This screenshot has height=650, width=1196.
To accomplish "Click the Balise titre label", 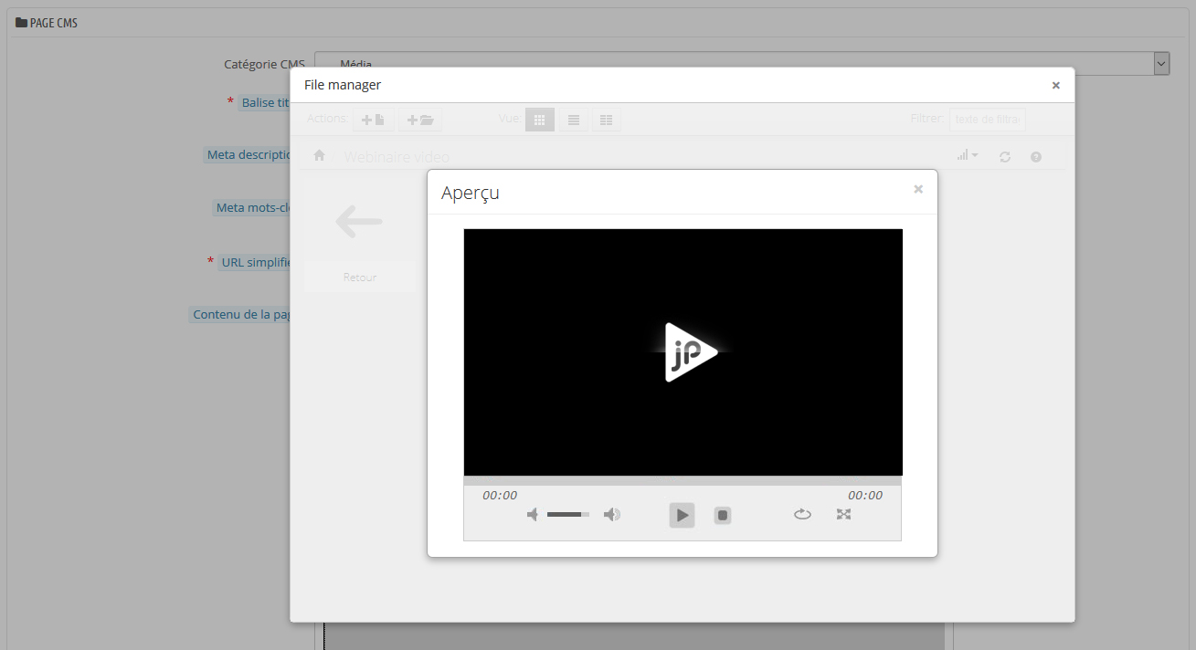I will click(265, 103).
